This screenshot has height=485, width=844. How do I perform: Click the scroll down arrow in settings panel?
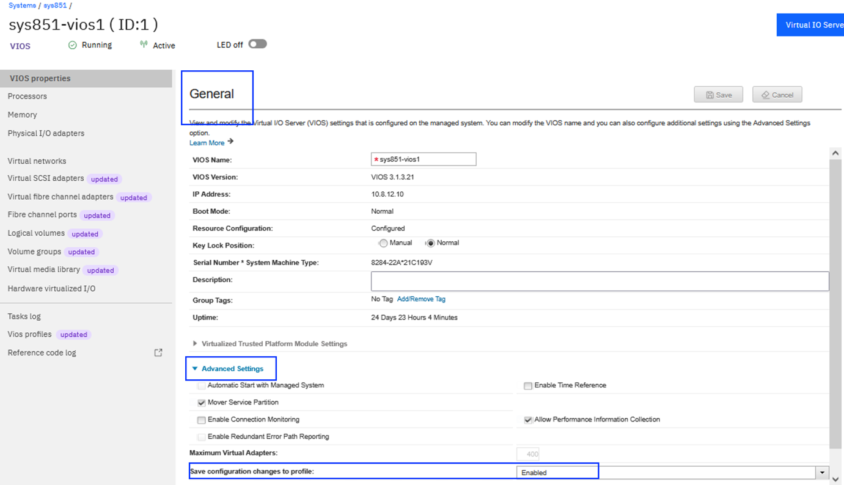835,480
